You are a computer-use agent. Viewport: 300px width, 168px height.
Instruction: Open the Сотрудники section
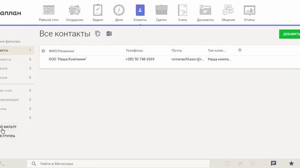(75, 13)
